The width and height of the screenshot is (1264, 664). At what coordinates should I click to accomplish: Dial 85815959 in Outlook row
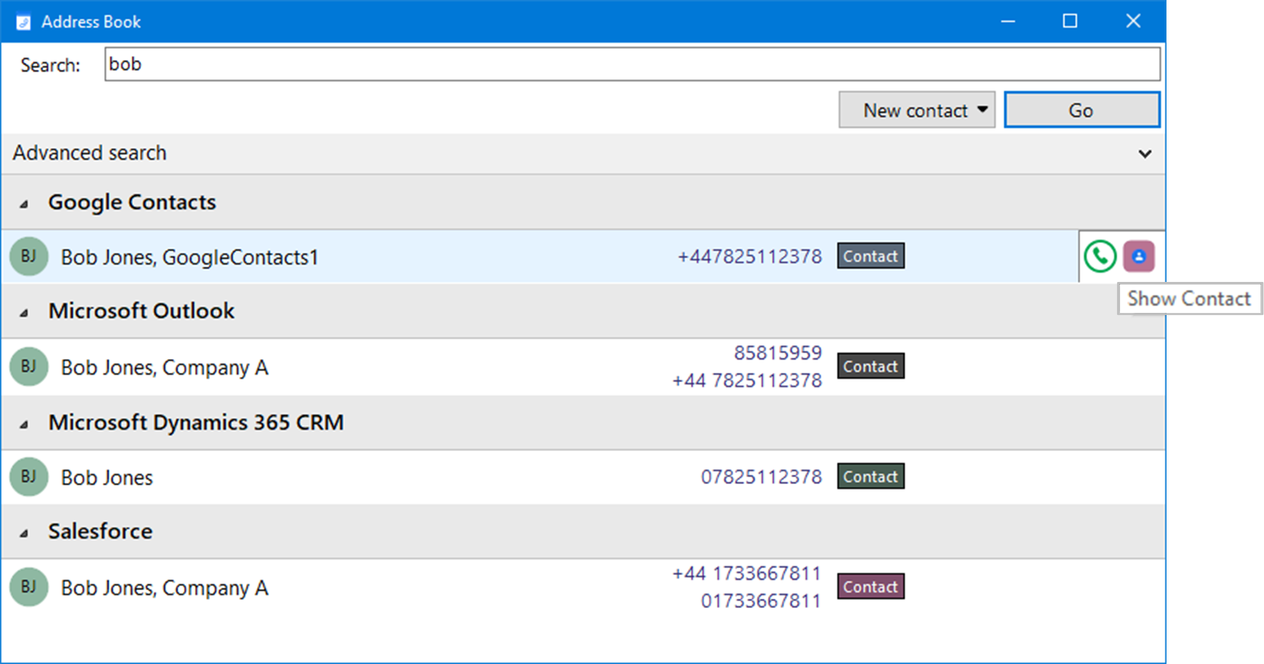pos(778,352)
